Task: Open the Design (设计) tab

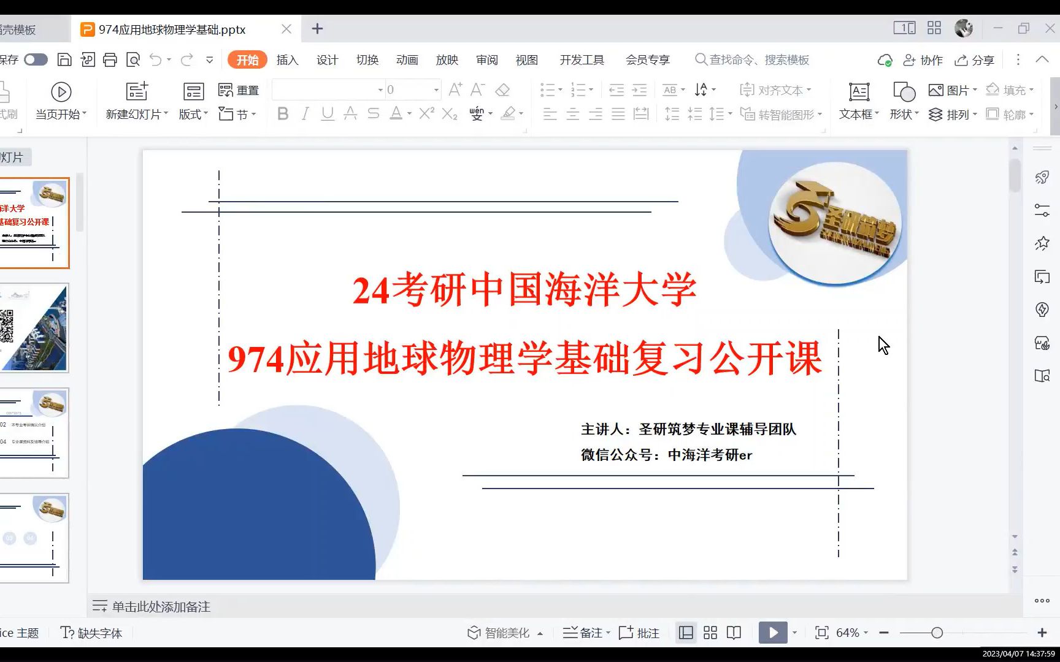Action: (x=327, y=59)
